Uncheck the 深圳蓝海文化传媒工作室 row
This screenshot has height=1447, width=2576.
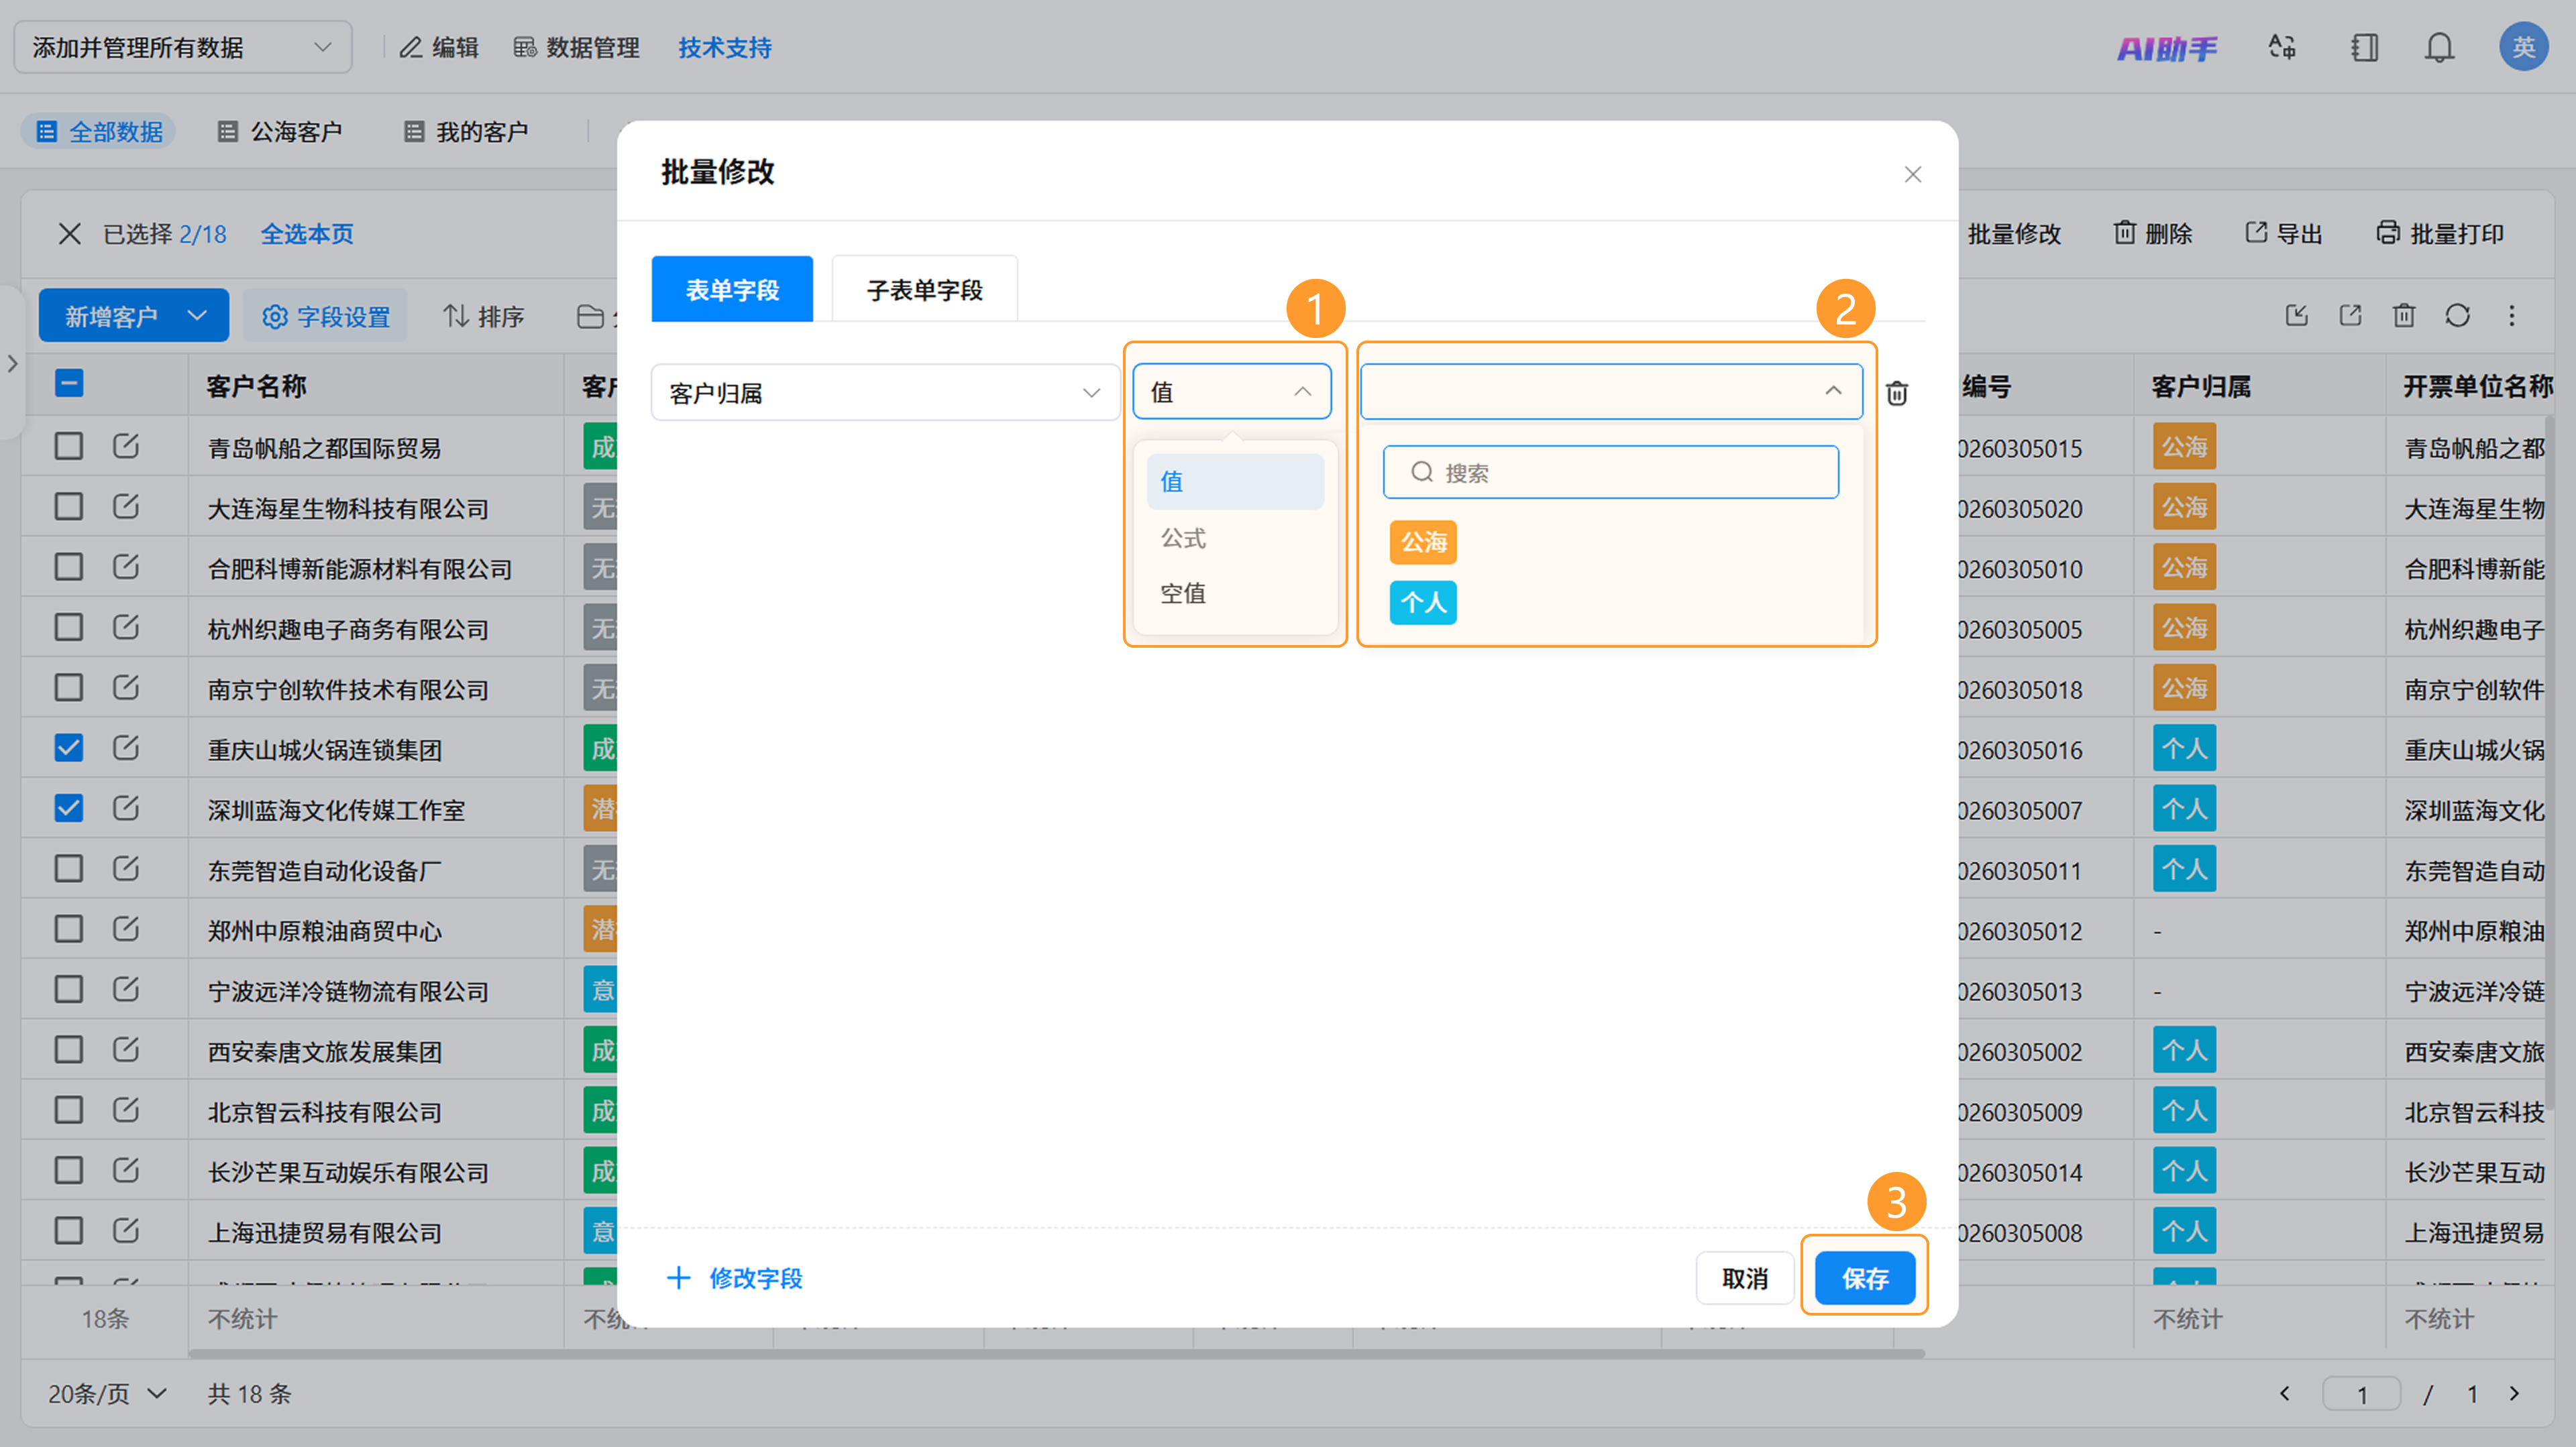tap(69, 807)
